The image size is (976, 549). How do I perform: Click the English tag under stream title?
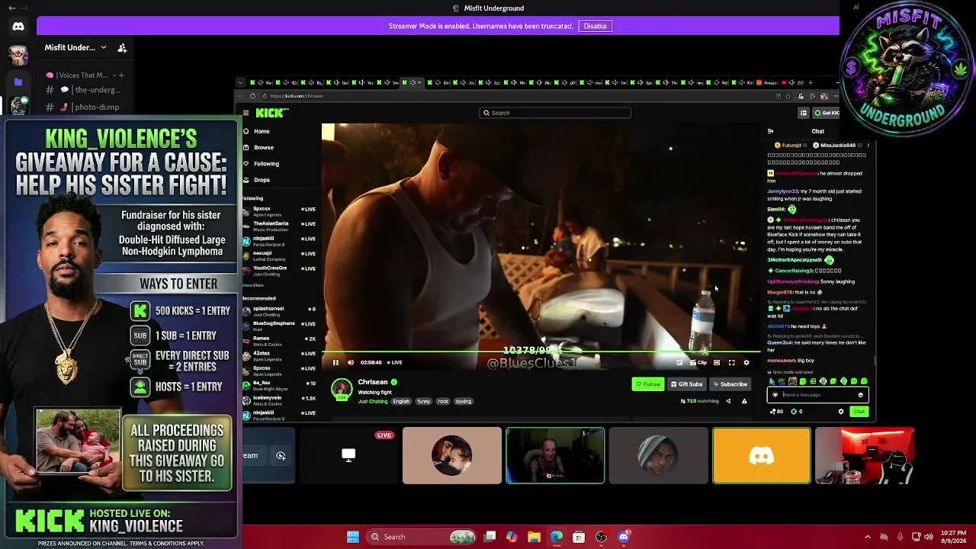click(401, 402)
